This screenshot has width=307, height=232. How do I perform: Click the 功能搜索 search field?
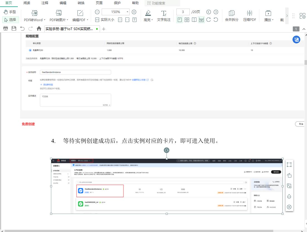tap(162, 3)
